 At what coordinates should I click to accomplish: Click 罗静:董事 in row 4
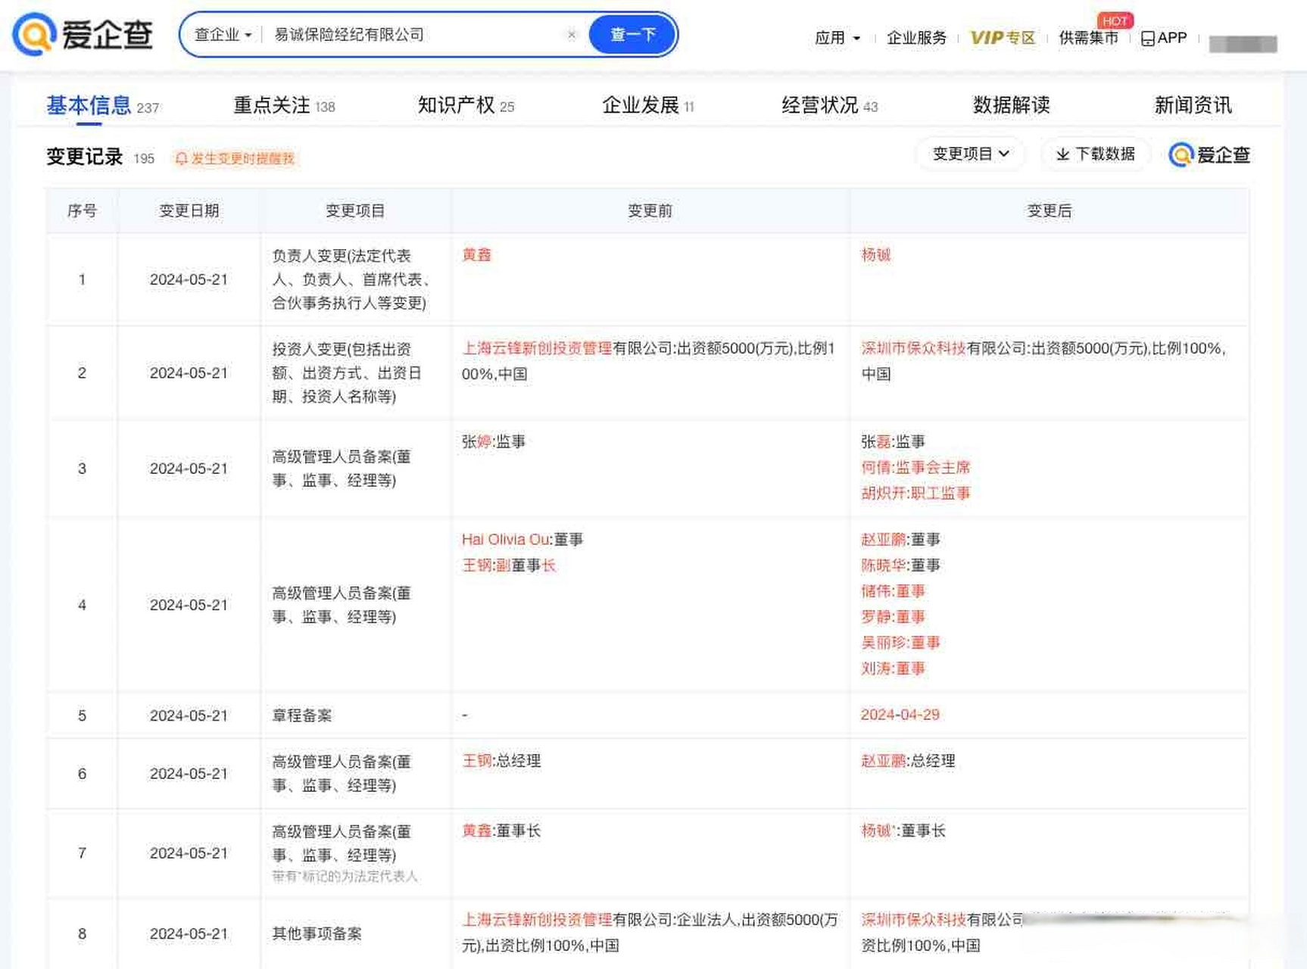893,617
